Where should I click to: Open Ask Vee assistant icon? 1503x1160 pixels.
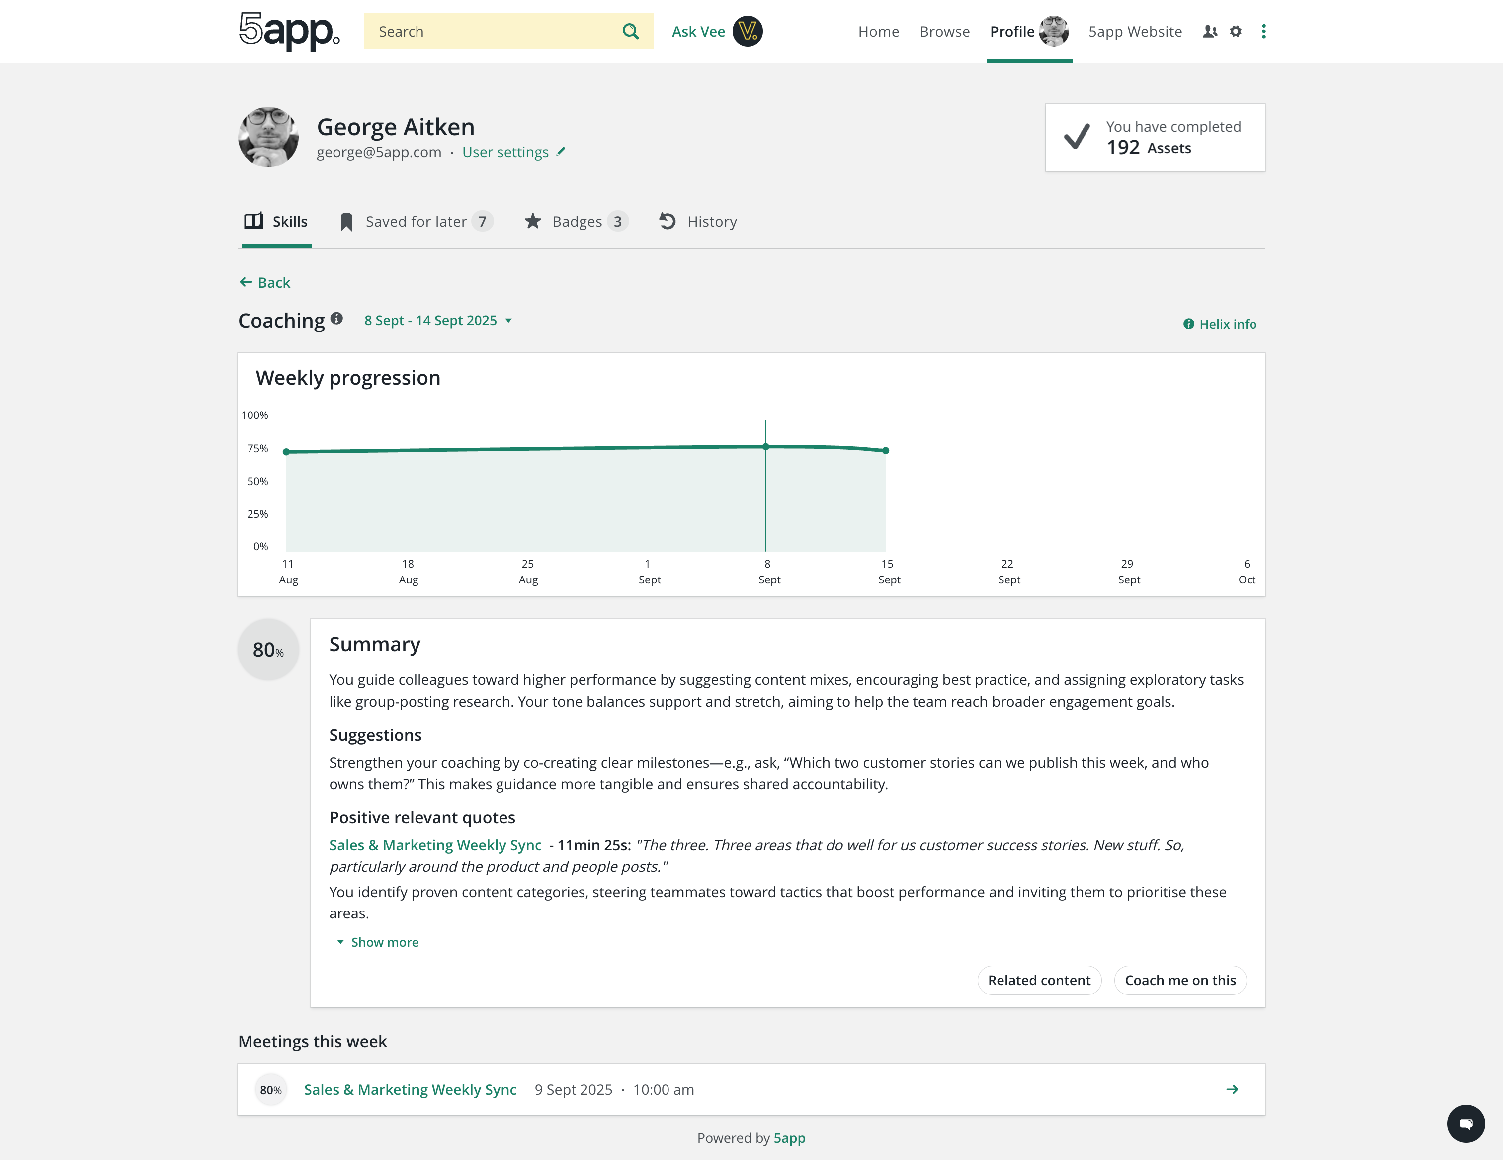[x=747, y=32]
